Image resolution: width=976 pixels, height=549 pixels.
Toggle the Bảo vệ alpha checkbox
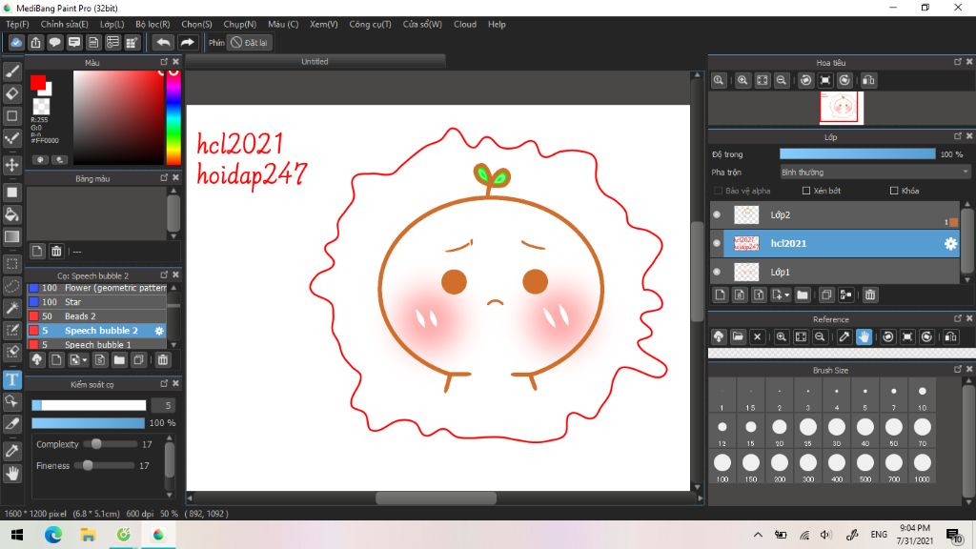[718, 191]
